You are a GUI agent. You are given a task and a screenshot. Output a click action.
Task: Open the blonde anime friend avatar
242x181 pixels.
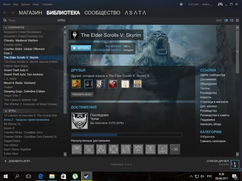click(x=138, y=84)
